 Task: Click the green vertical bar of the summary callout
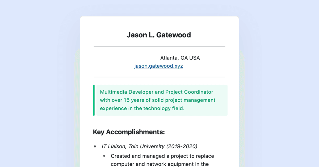point(94,100)
